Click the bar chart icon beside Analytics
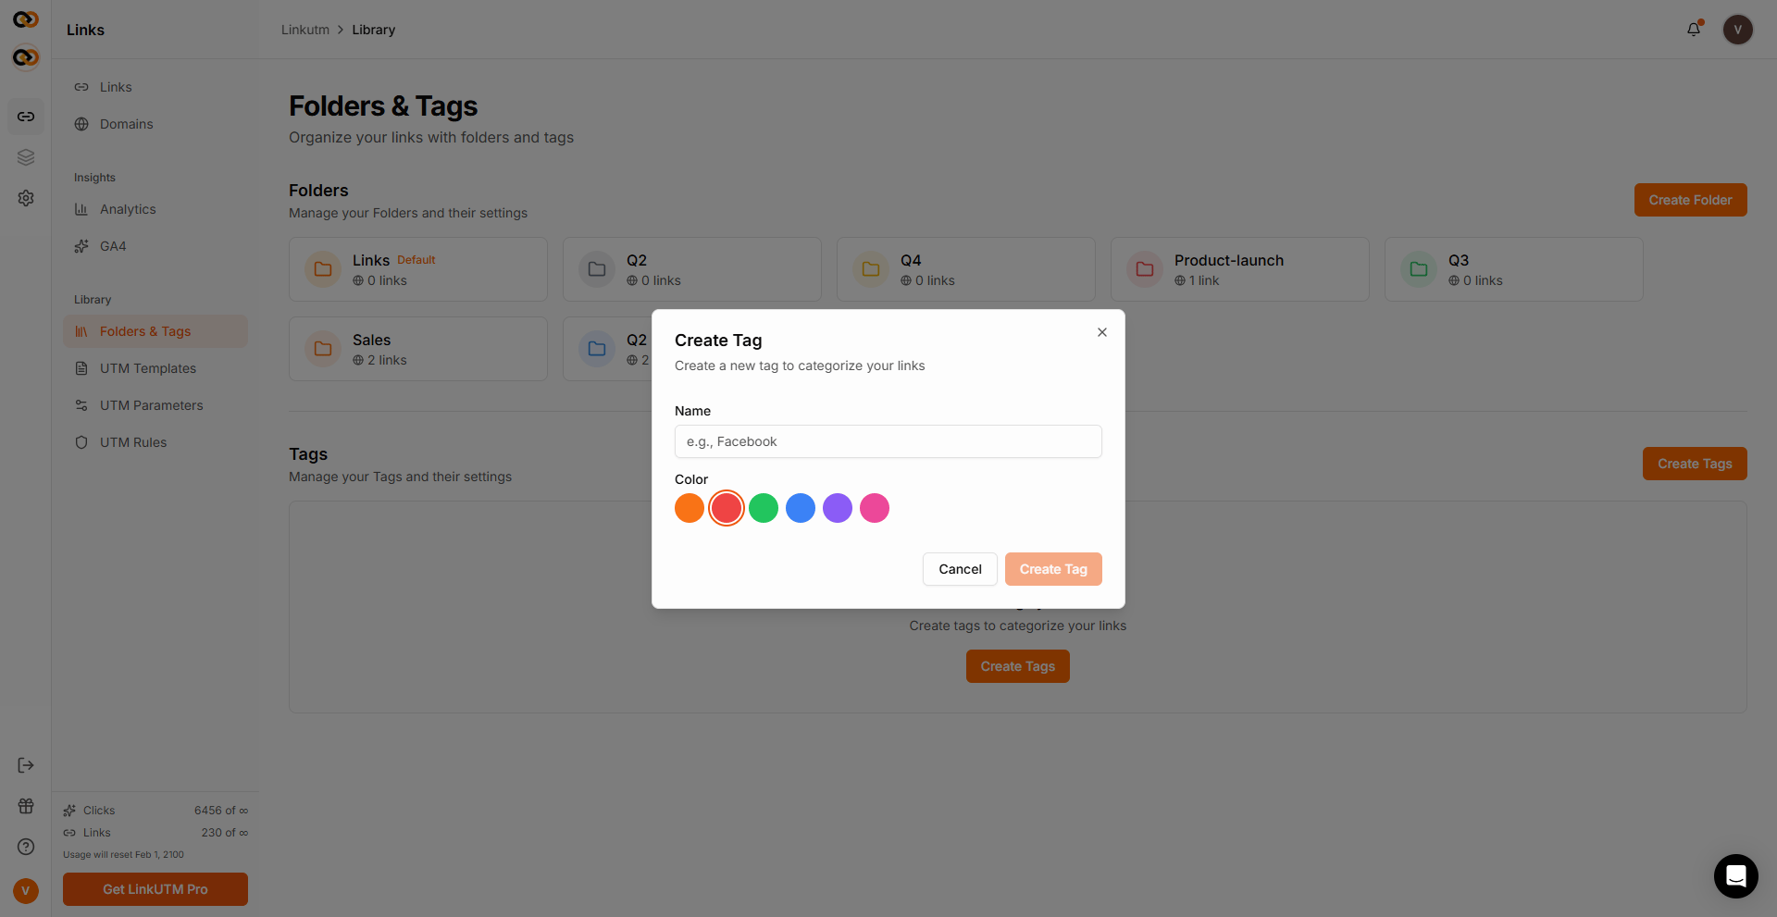 81,209
